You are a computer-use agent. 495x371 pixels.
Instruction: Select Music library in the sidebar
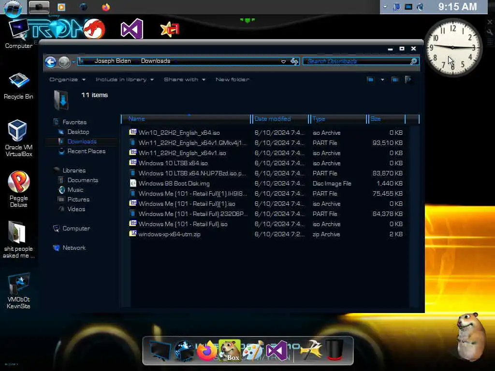coord(75,189)
